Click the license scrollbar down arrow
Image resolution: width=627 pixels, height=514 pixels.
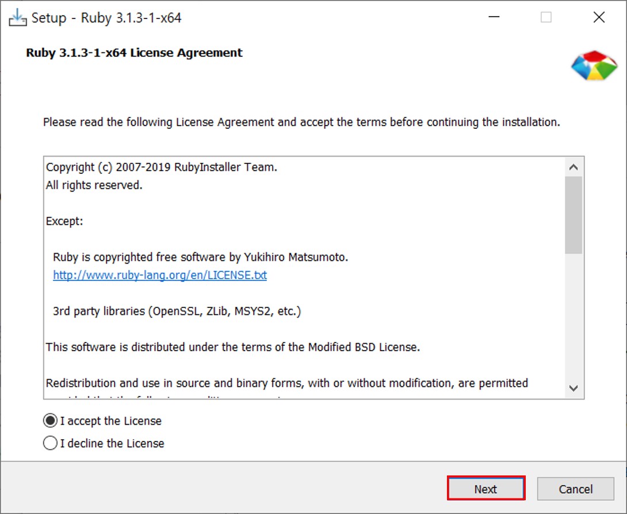[x=574, y=388]
